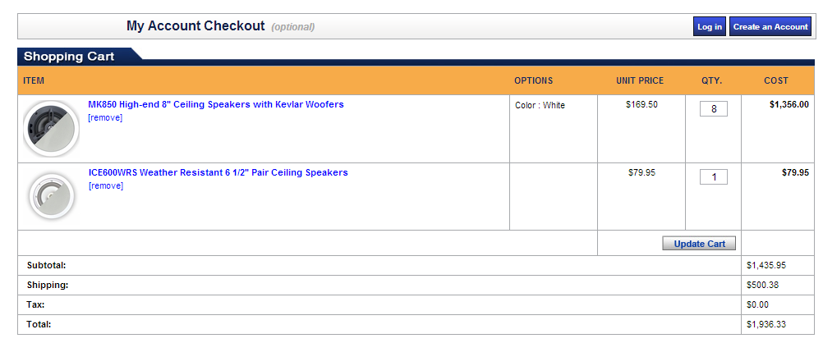This screenshot has width=823, height=343.
Task: Click the UNIT PRICE column header
Action: click(640, 80)
